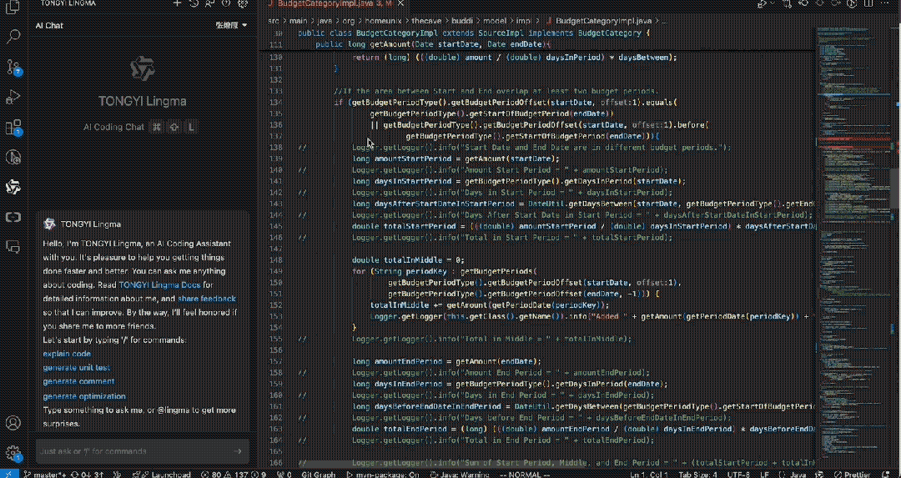Open the TONGYI Lingma Docs link
Image resolution: width=901 pixels, height=478 pixels.
pos(158,285)
